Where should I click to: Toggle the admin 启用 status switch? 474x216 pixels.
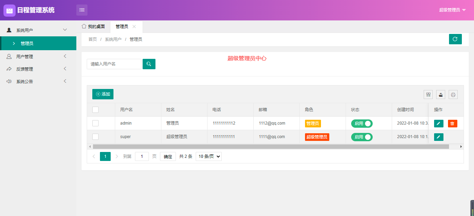pos(362,124)
